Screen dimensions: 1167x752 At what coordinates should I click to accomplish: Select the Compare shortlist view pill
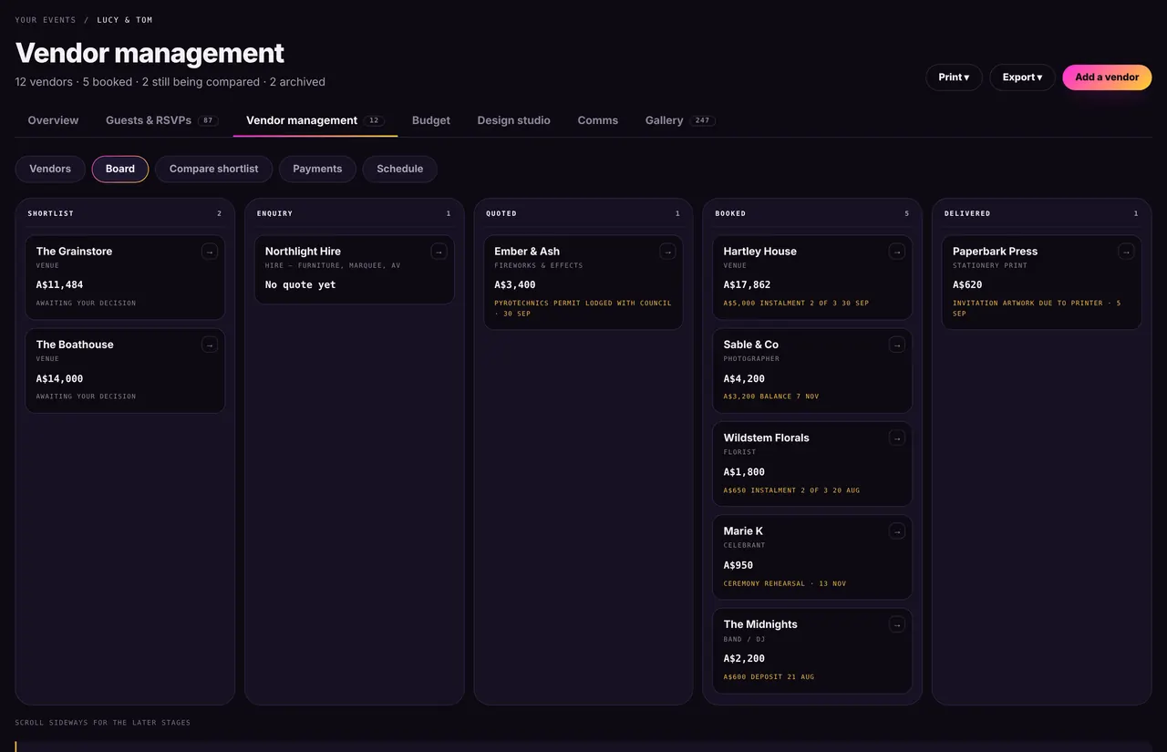[x=213, y=169]
